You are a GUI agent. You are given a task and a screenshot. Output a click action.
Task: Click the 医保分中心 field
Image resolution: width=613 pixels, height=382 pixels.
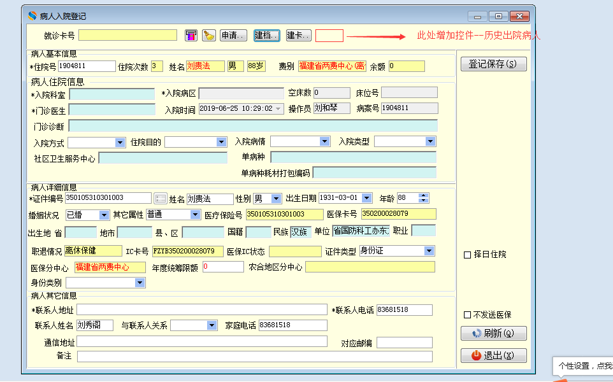110,267
